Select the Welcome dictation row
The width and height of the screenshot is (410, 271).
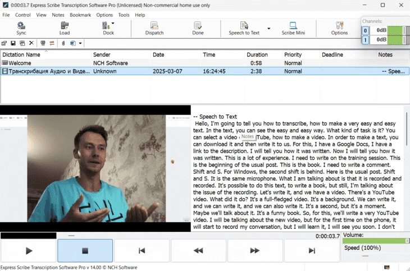pos(204,63)
